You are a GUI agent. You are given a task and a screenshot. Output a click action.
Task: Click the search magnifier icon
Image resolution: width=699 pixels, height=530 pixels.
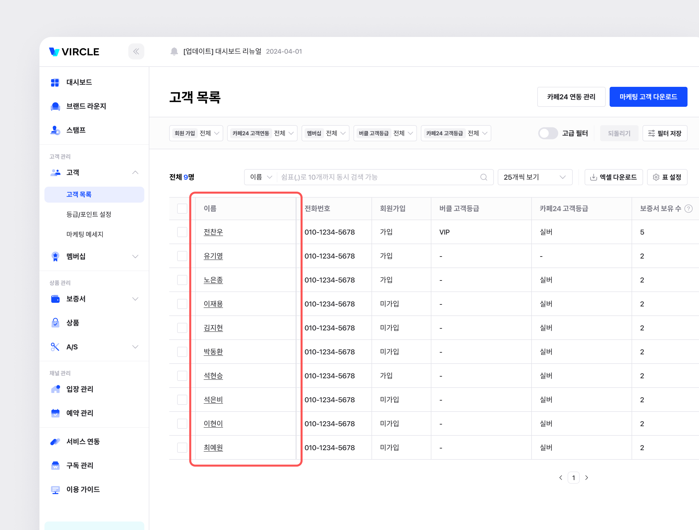484,177
